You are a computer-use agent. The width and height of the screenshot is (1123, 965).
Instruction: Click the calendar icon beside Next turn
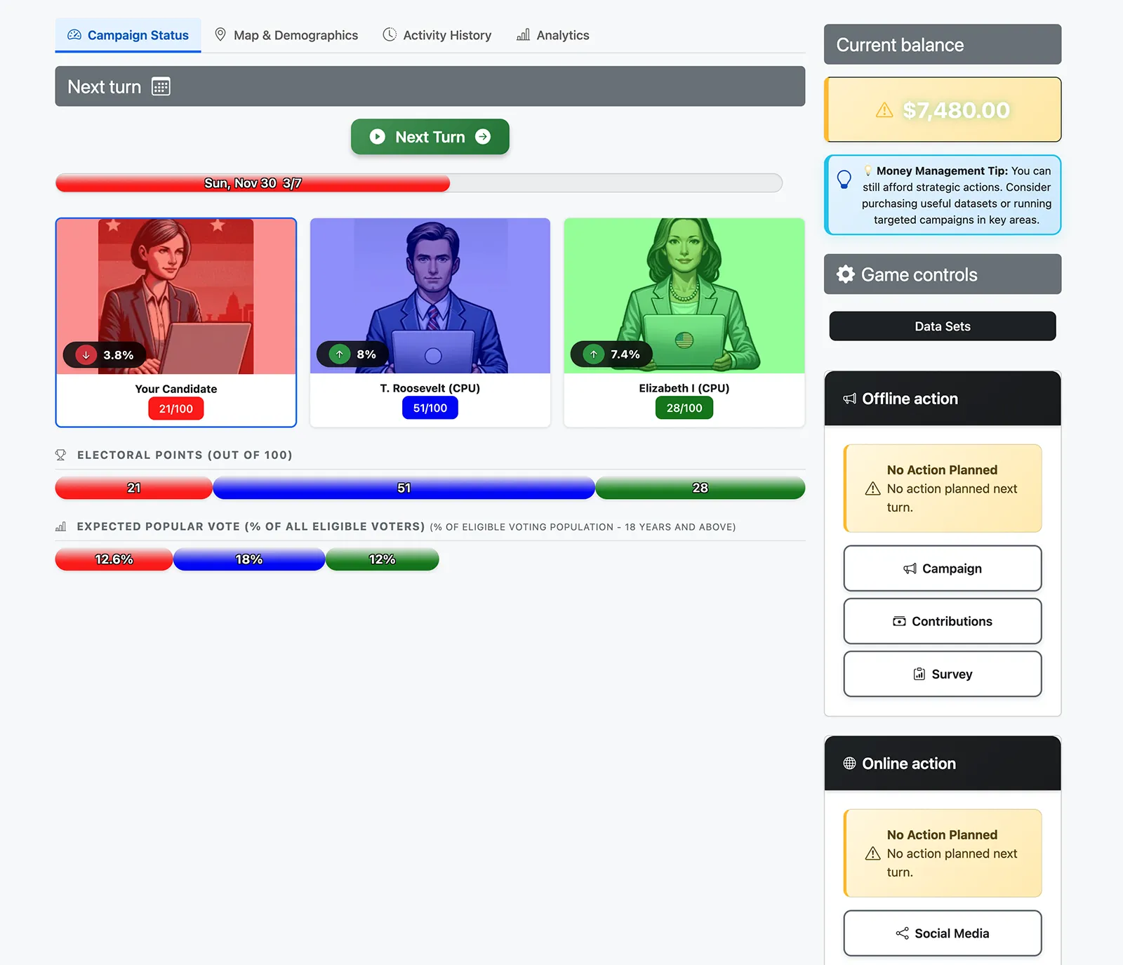161,87
